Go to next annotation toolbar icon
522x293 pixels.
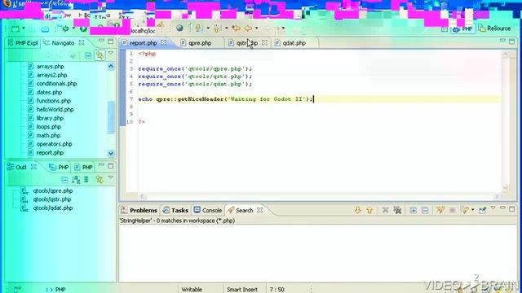(199, 28)
